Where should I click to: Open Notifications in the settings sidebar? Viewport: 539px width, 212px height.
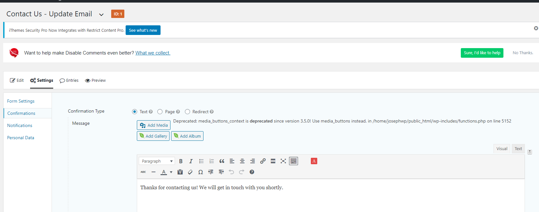20,125
